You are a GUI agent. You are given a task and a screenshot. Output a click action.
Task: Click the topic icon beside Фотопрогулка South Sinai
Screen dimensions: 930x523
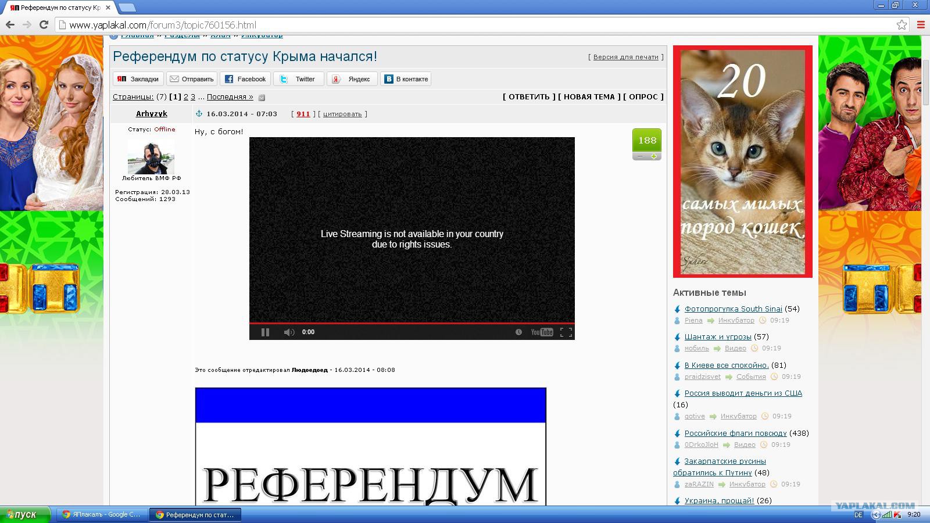[x=677, y=309]
